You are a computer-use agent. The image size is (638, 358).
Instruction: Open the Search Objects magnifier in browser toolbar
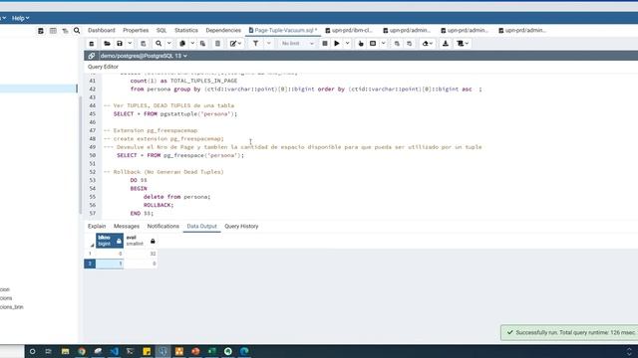(77, 31)
